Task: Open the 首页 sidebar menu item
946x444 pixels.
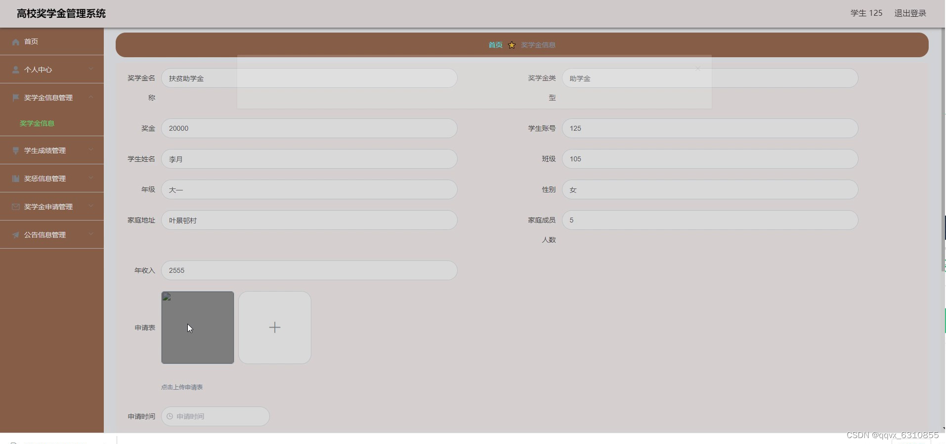Action: coord(52,41)
